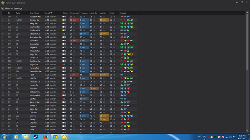Click the red condition indicator on Kitakami Kai
This screenshot has height=140, width=250.
63,34
